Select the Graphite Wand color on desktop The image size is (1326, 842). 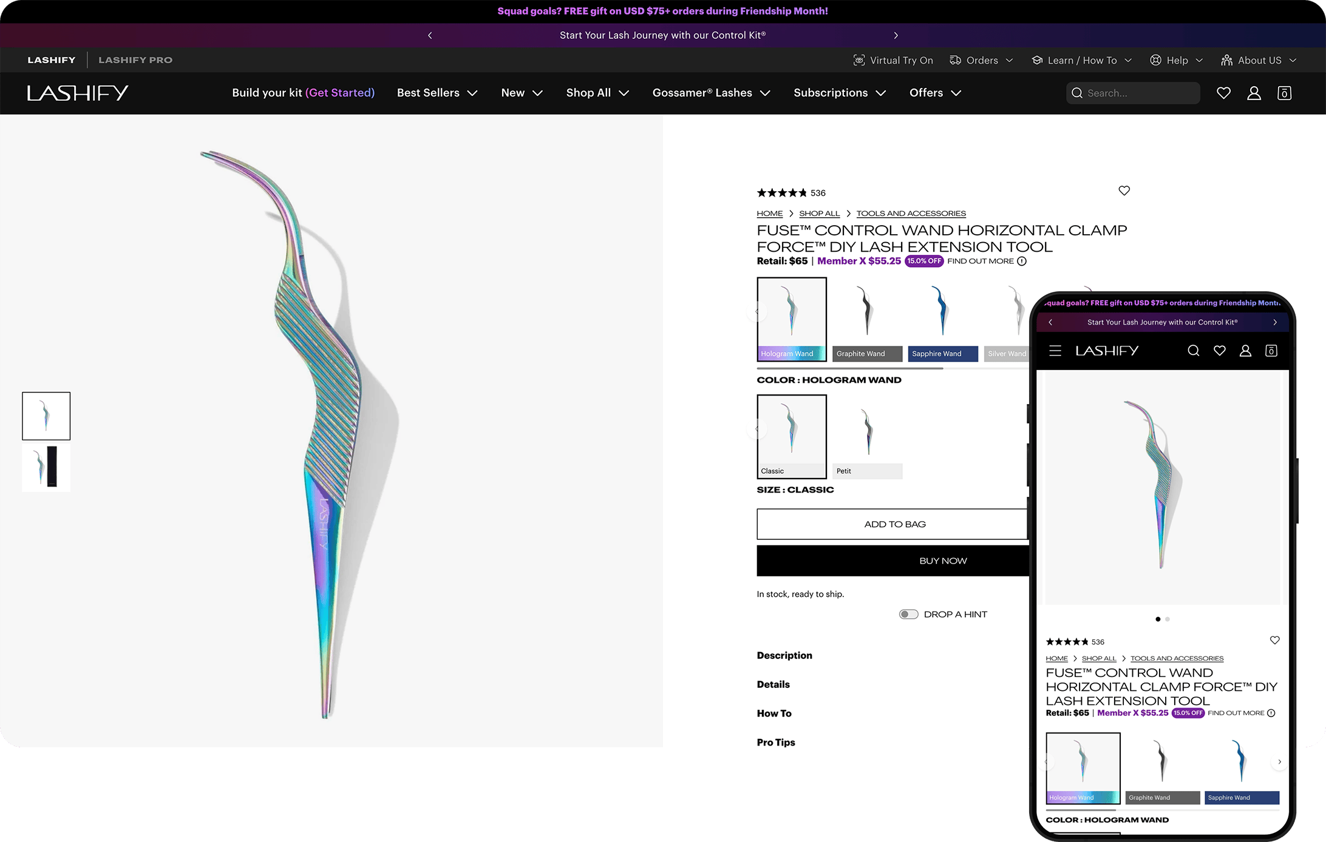coord(867,319)
